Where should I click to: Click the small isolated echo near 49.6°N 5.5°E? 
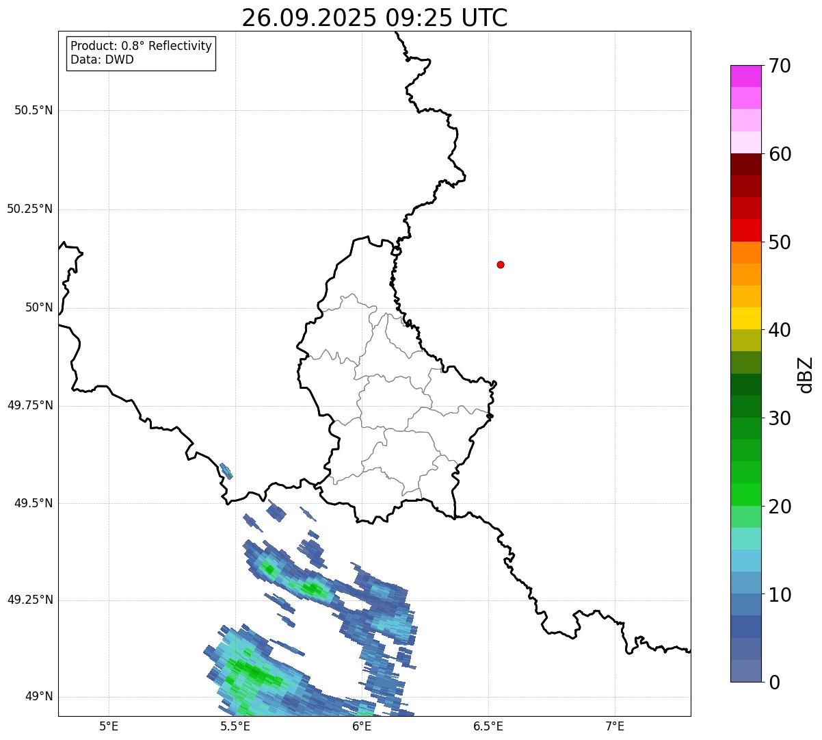tap(226, 471)
